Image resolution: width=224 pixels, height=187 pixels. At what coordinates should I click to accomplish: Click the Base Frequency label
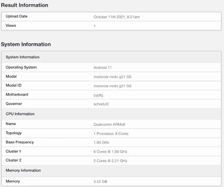tap(20, 142)
